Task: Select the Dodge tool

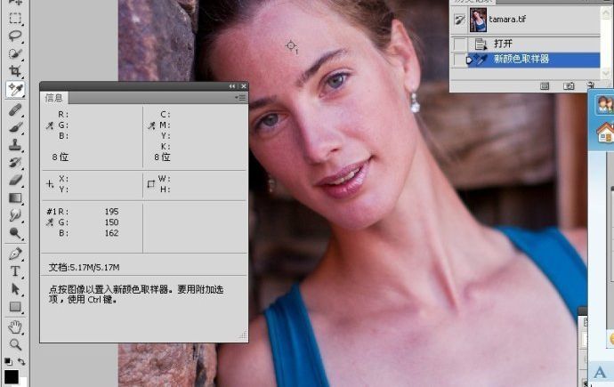Action: click(x=15, y=233)
